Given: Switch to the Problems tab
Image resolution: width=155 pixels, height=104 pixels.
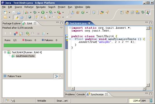Looking at the screenshot, I should coord(70,94).
